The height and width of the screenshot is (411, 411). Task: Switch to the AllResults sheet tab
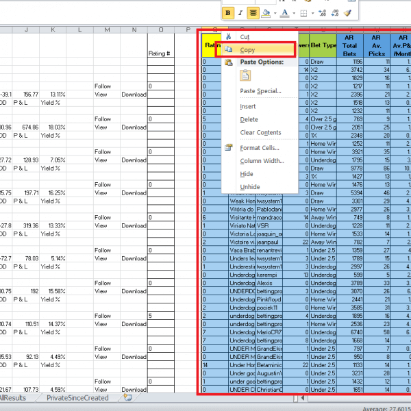pyautogui.click(x=13, y=397)
